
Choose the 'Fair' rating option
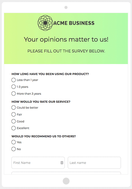(x=14, y=114)
